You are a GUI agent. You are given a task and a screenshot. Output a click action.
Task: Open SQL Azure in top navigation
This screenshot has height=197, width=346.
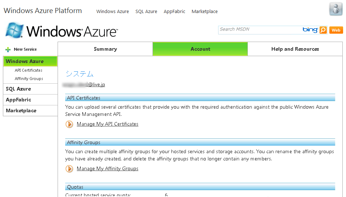click(146, 12)
